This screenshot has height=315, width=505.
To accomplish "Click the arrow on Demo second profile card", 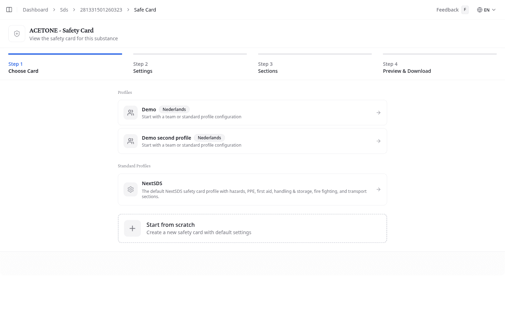I will click(378, 141).
